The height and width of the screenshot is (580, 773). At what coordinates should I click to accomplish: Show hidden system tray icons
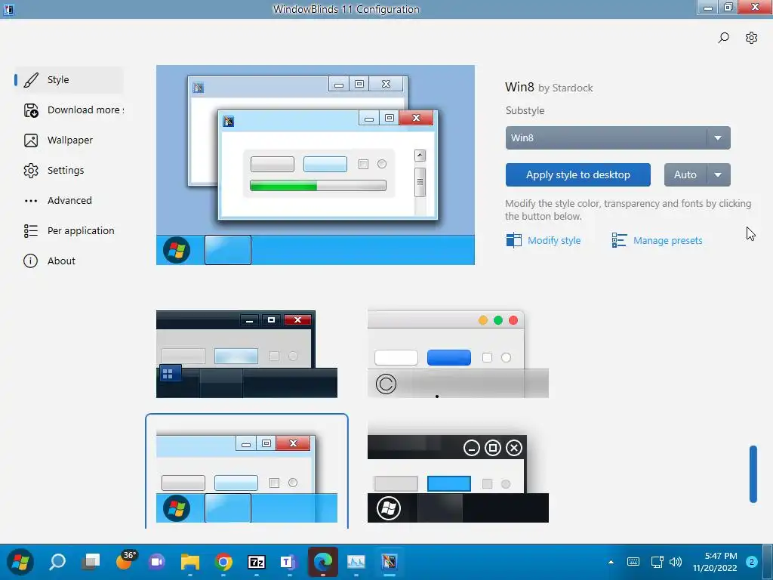611,562
